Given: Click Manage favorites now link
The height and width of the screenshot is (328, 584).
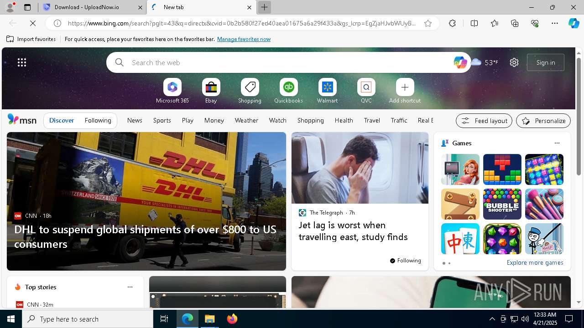Looking at the screenshot, I should point(244,39).
